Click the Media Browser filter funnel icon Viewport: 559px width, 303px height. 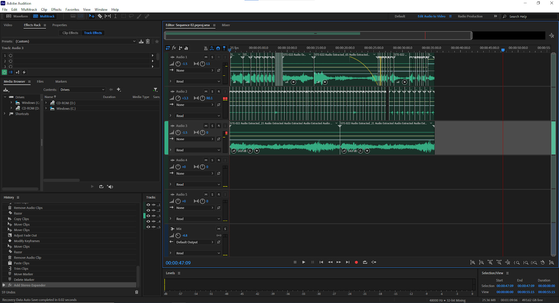pyautogui.click(x=155, y=90)
